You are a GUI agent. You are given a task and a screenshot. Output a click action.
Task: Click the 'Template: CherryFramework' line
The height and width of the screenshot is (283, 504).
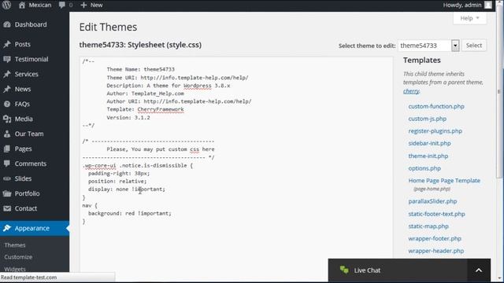click(145, 109)
